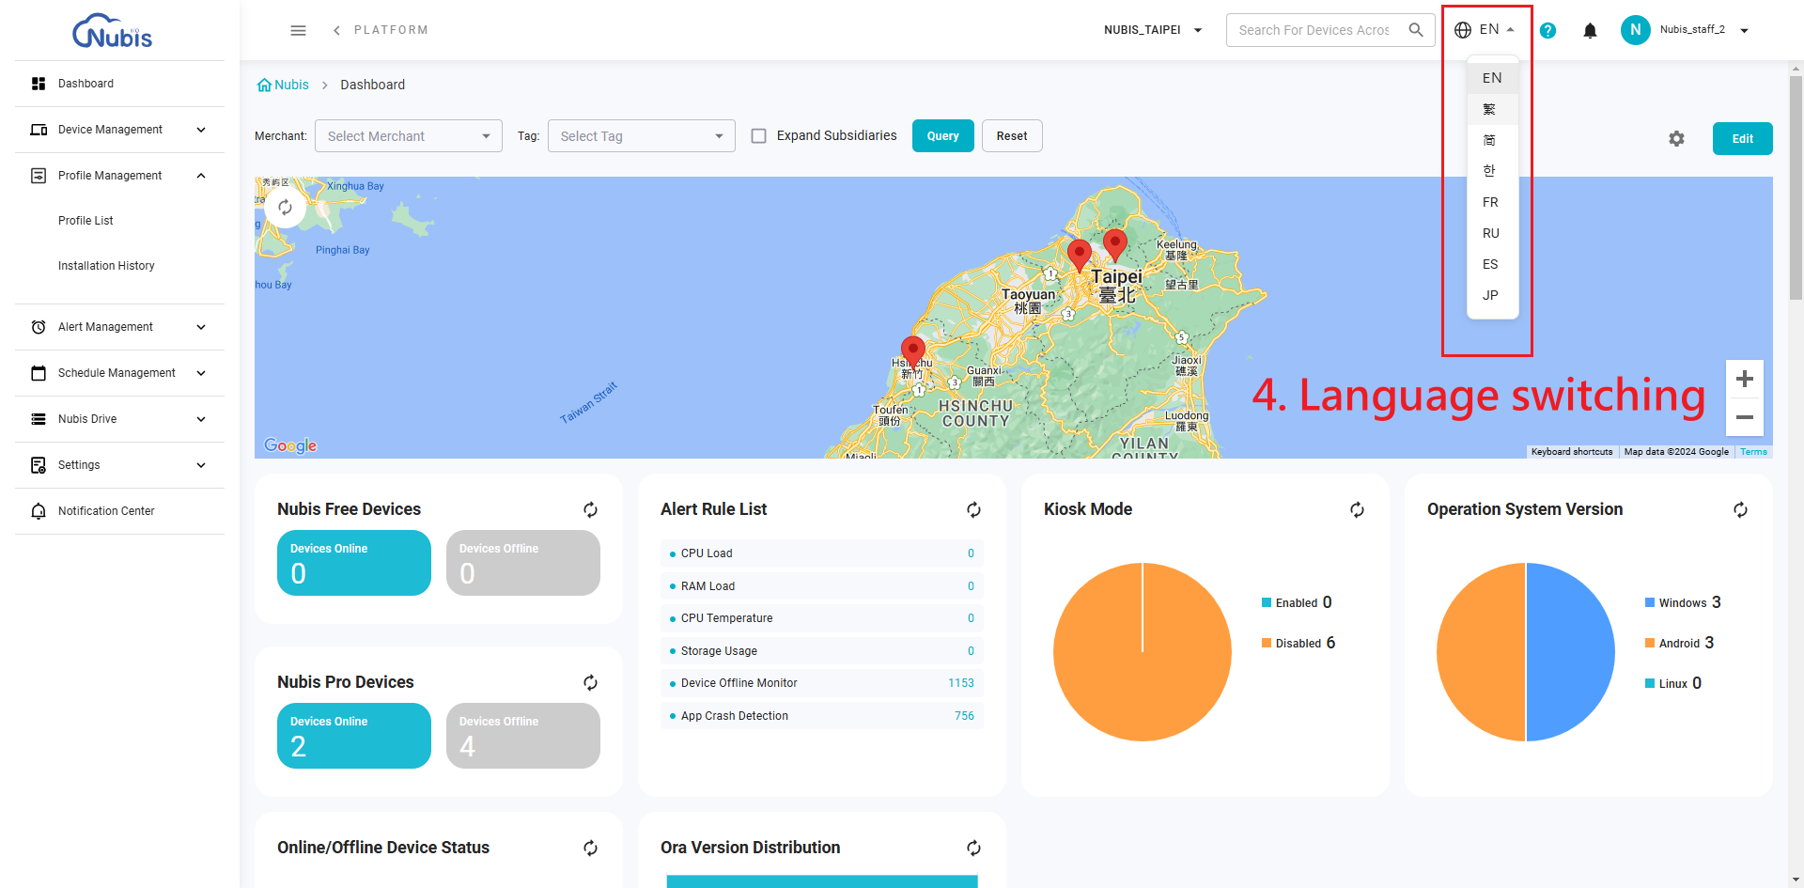
Task: Expand Alert Management chevron
Action: (x=201, y=327)
